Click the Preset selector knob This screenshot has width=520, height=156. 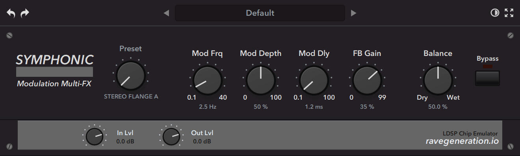pos(131,75)
